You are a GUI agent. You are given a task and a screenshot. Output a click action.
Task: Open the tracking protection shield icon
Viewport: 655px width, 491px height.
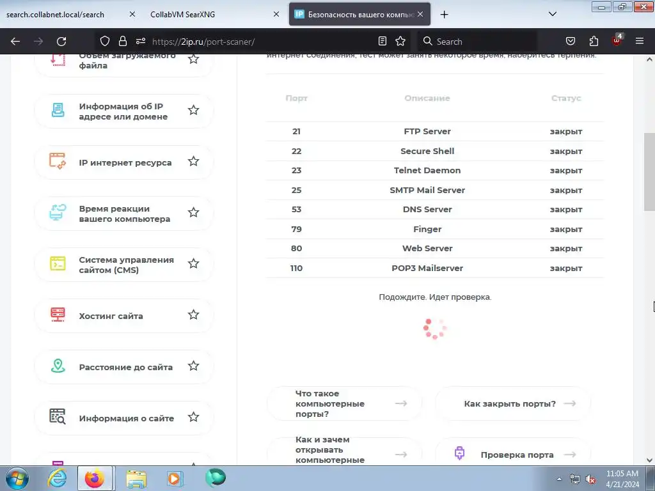pos(105,41)
